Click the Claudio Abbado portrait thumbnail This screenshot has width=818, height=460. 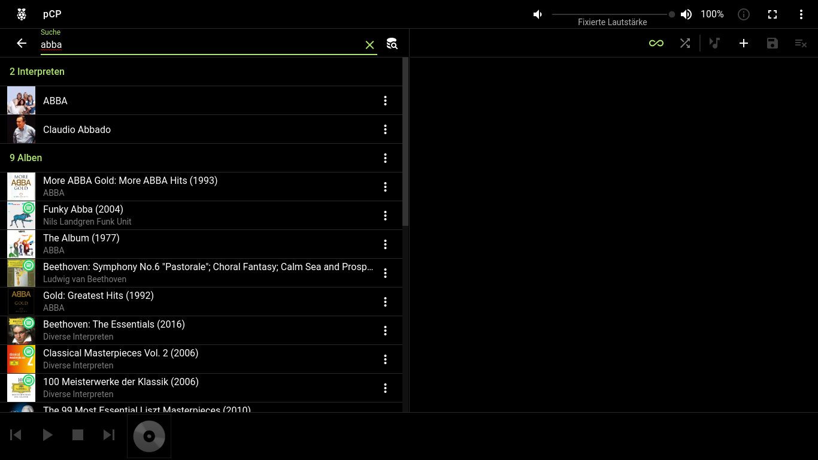[21, 129]
